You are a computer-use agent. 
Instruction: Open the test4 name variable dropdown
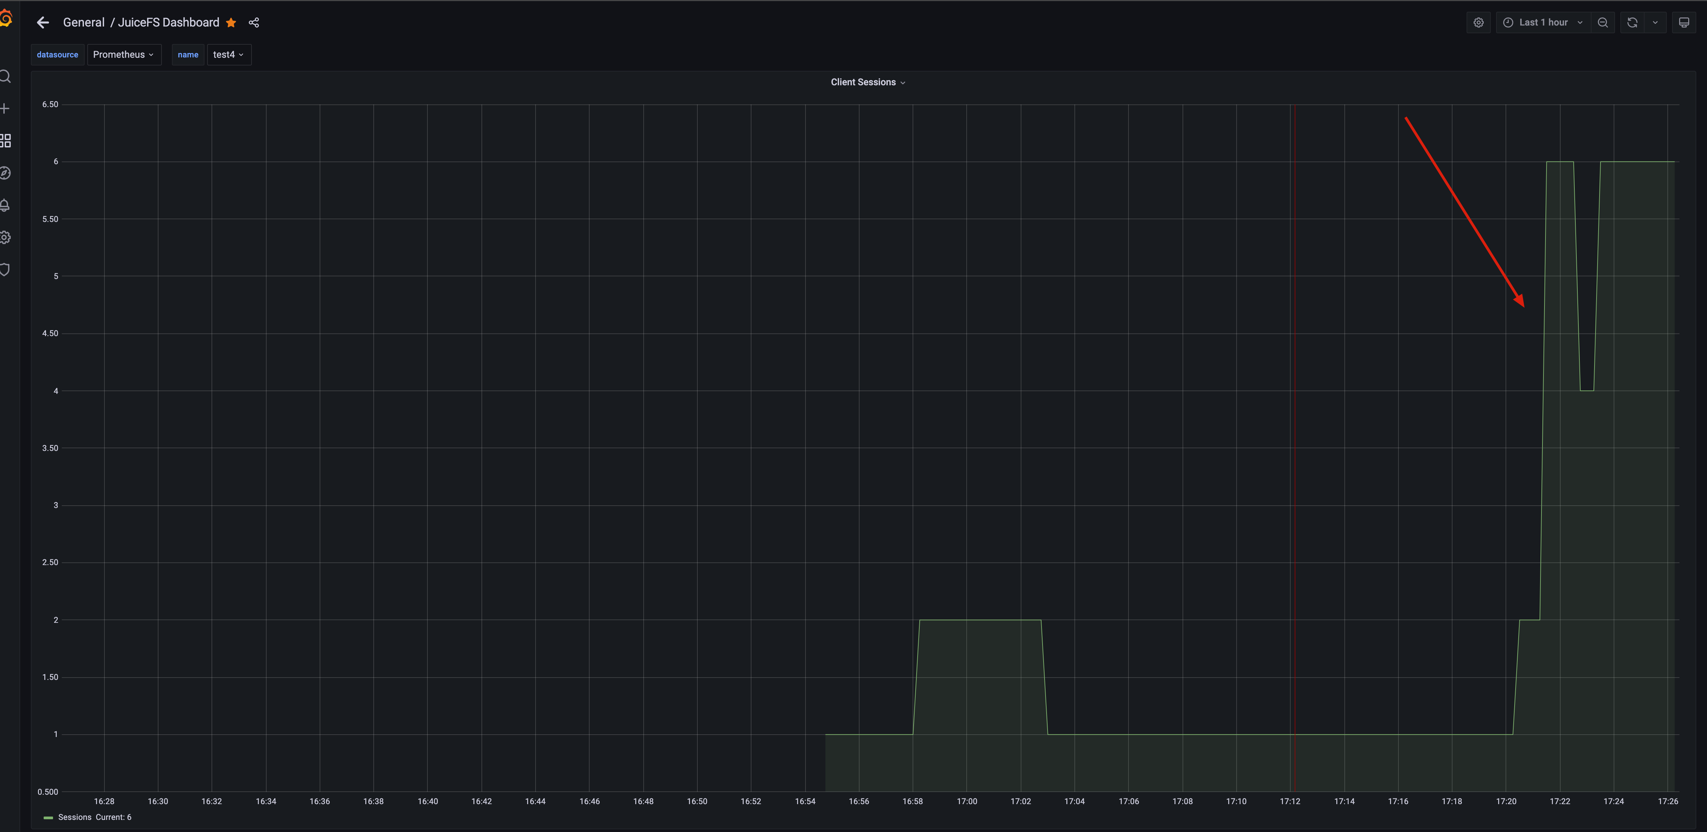[229, 54]
